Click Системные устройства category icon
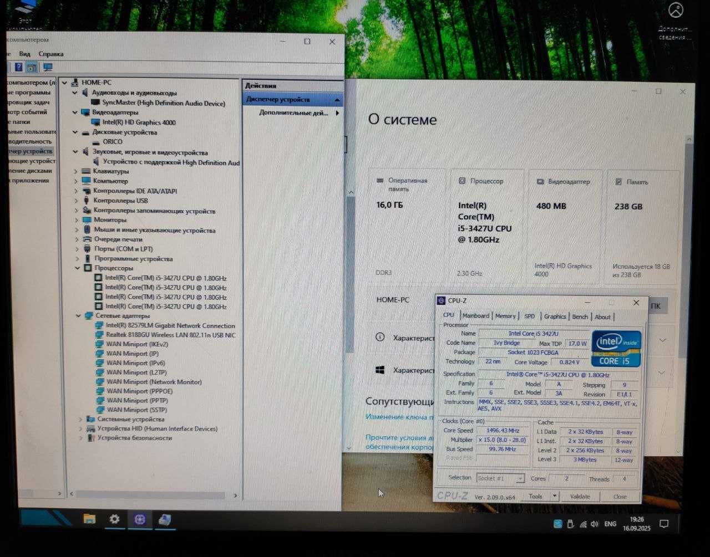This screenshot has height=557, width=710. point(90,420)
